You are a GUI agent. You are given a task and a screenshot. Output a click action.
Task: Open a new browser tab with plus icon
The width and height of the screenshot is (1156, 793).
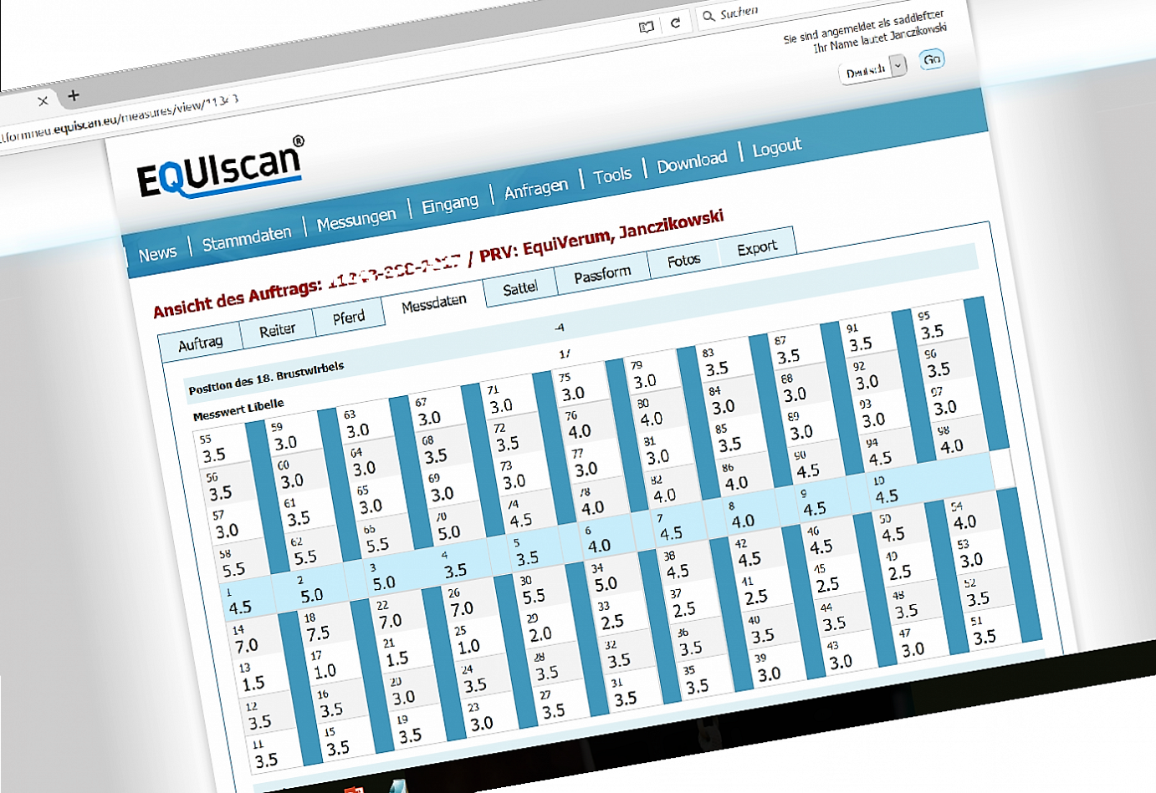tap(74, 95)
